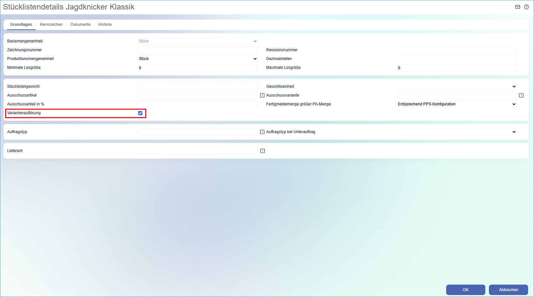Click the Stücklistengewicht input field
This screenshot has width=534, height=297.
click(198, 86)
